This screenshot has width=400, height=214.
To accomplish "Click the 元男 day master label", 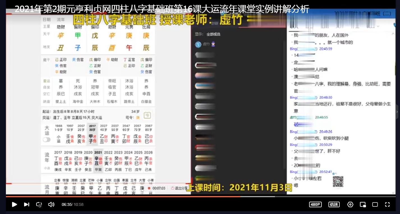I will click(x=129, y=27).
